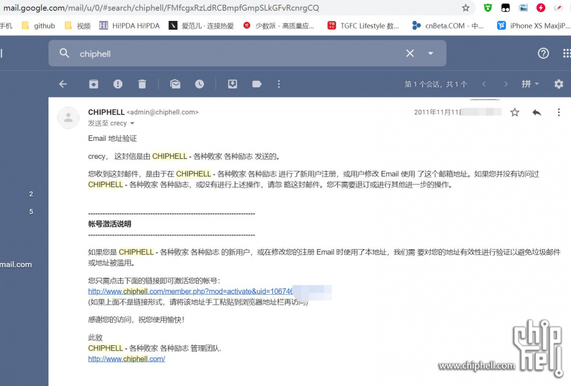
Task: Click the sender avatar of CHIPHELL
Action: [68, 118]
